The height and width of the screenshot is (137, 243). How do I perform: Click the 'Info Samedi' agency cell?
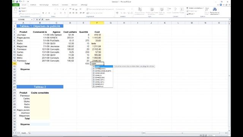pos(57,35)
